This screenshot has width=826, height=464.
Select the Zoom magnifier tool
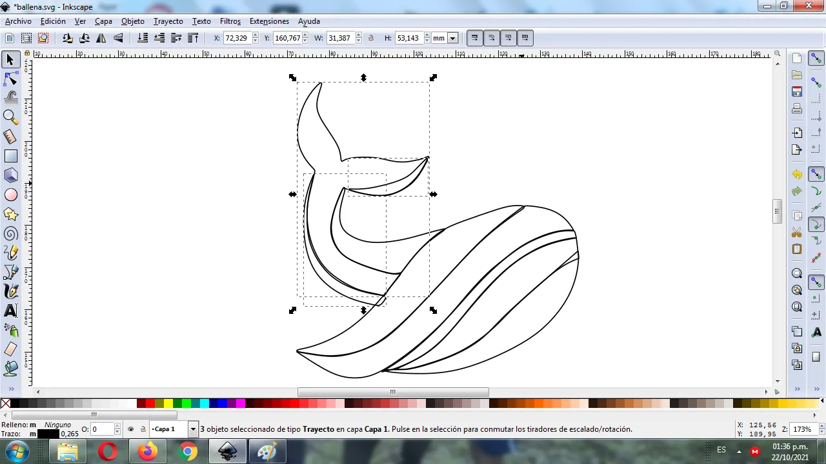[10, 117]
